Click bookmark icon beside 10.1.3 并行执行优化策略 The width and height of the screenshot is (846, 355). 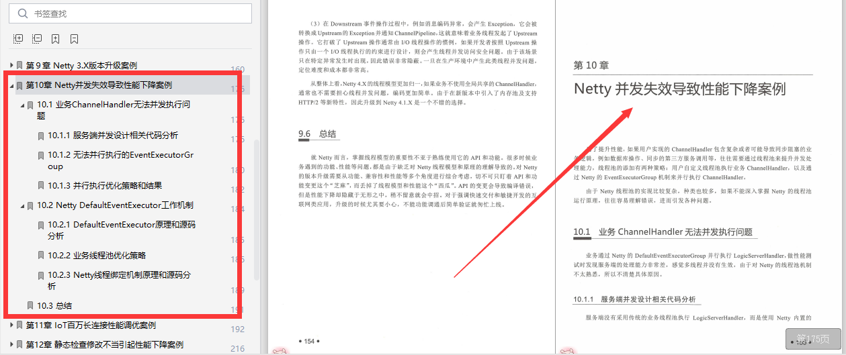pyautogui.click(x=41, y=186)
